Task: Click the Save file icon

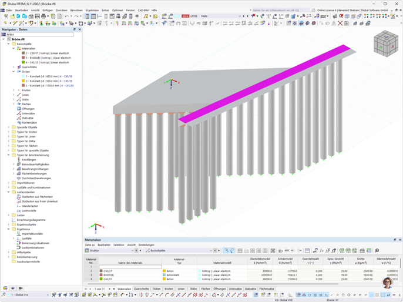Action: tap(37, 16)
